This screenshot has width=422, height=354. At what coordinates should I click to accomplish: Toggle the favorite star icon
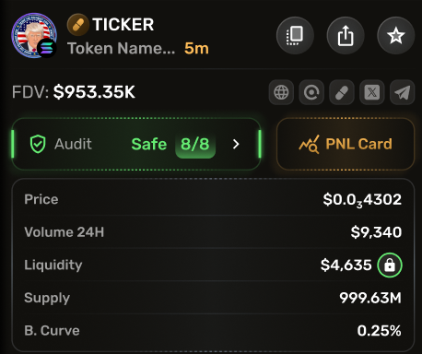coord(396,35)
